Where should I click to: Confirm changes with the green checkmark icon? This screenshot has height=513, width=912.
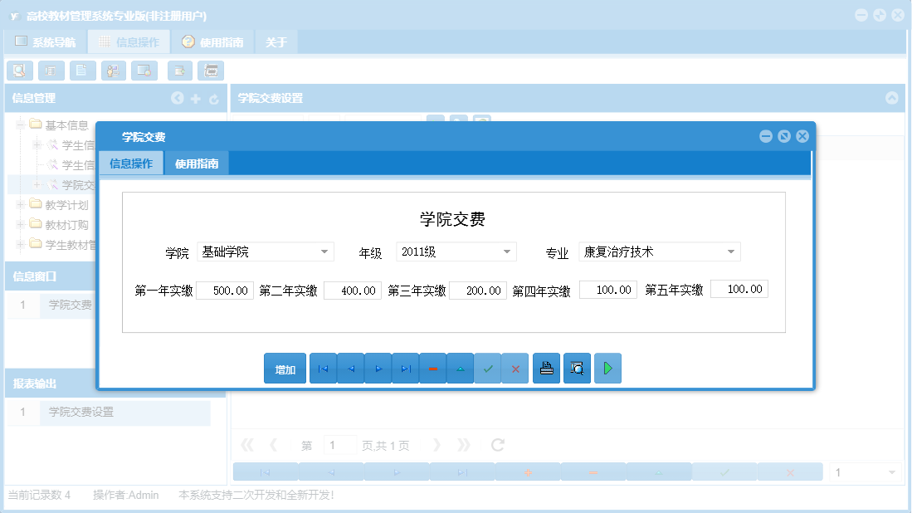[487, 368]
